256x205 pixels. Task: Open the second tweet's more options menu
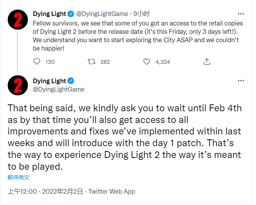[241, 81]
